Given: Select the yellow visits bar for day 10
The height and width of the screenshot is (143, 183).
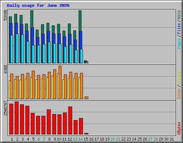Looking at the screenshot, I should [x=58, y=86].
